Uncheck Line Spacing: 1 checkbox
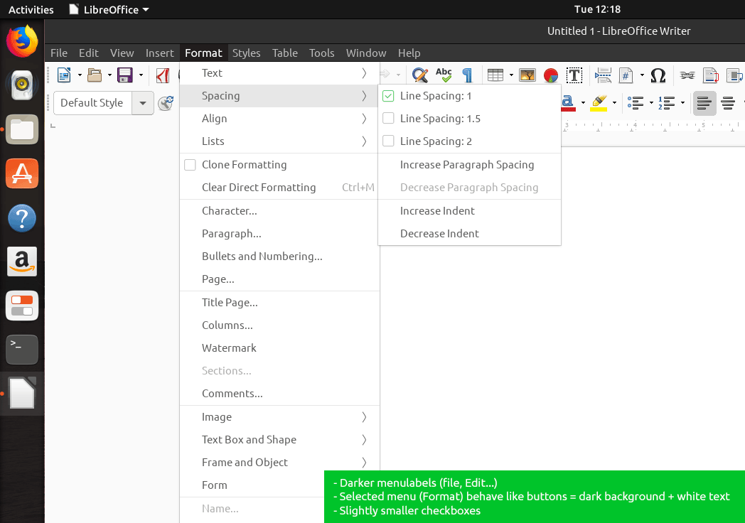 (388, 96)
